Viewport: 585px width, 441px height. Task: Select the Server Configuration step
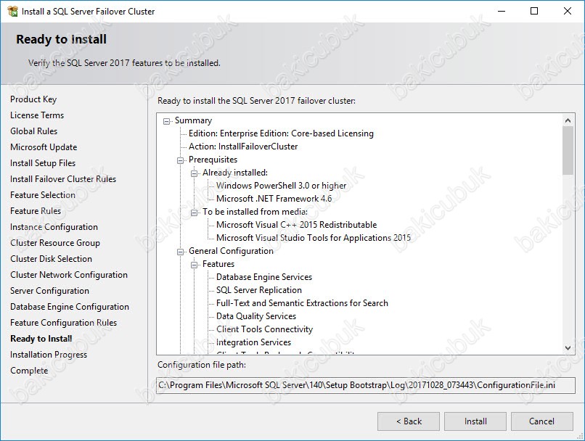coord(49,291)
